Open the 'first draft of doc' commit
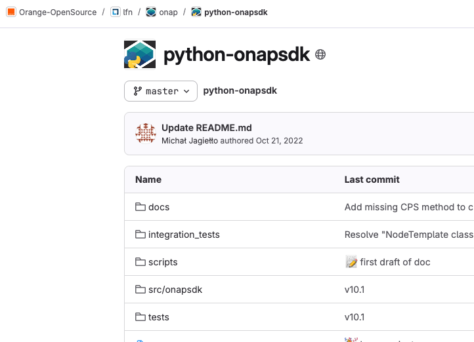 [x=395, y=262]
